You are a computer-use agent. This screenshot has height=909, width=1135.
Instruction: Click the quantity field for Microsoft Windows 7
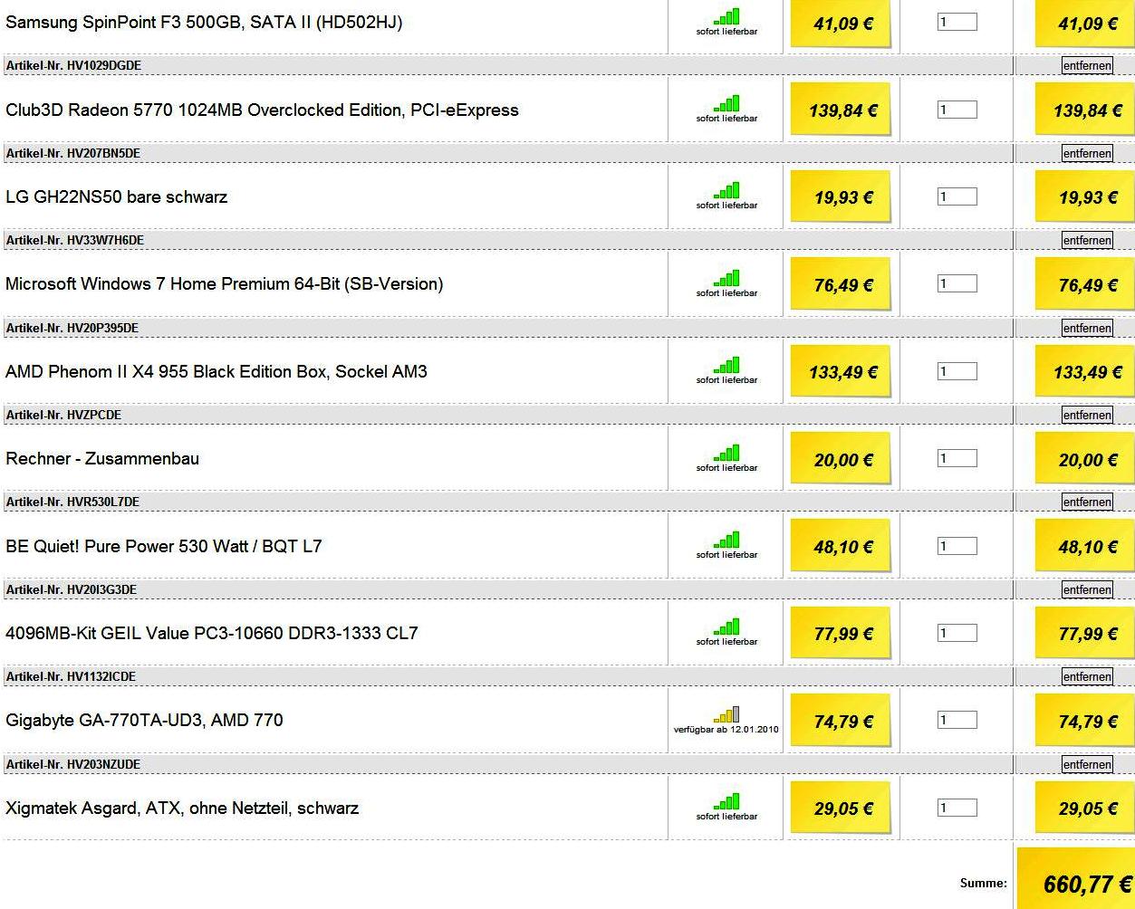point(957,283)
